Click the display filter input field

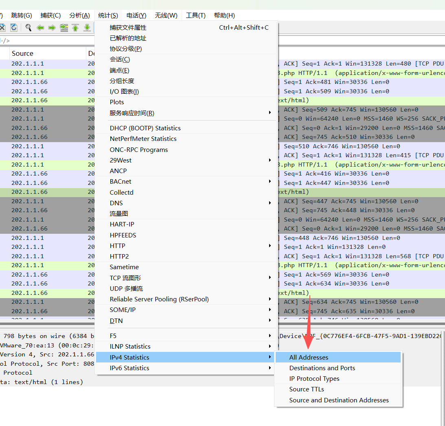tap(47, 41)
